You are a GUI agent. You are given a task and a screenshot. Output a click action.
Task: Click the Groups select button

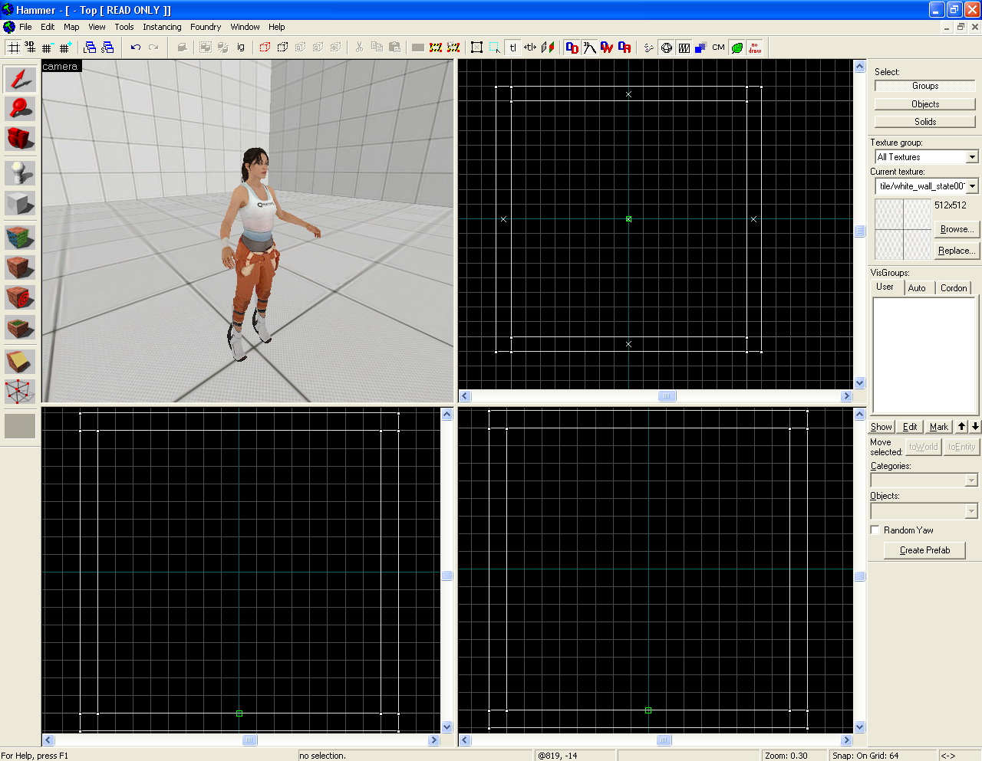(925, 86)
